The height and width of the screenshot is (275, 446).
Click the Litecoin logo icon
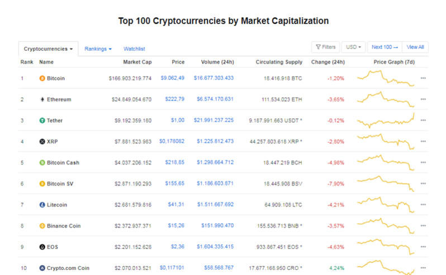coord(42,205)
